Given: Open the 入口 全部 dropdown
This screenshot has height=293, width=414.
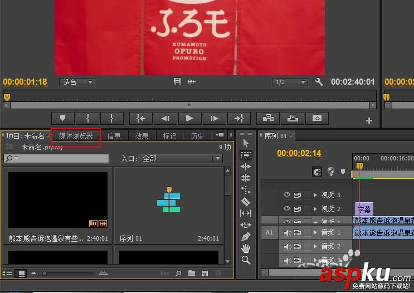Looking at the screenshot, I should [181, 159].
